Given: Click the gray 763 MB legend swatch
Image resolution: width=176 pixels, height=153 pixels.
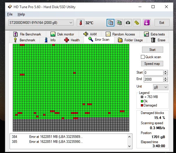Looking at the screenshot, I should pos(142,97).
